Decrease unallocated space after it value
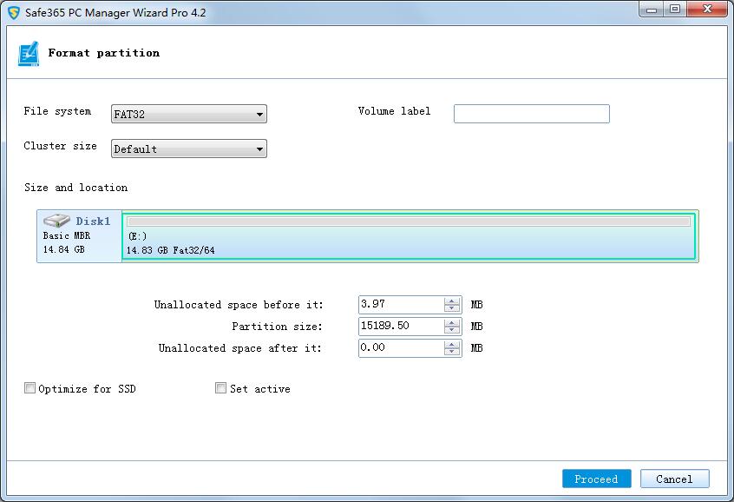Screen dimensions: 734x502 452,352
